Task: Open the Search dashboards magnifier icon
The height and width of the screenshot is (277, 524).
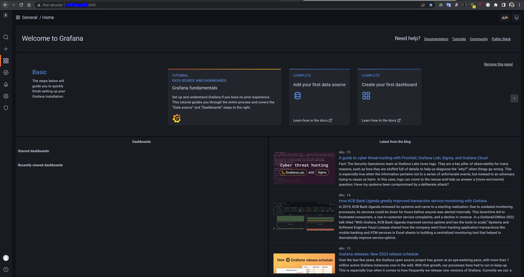Action: tap(6, 37)
